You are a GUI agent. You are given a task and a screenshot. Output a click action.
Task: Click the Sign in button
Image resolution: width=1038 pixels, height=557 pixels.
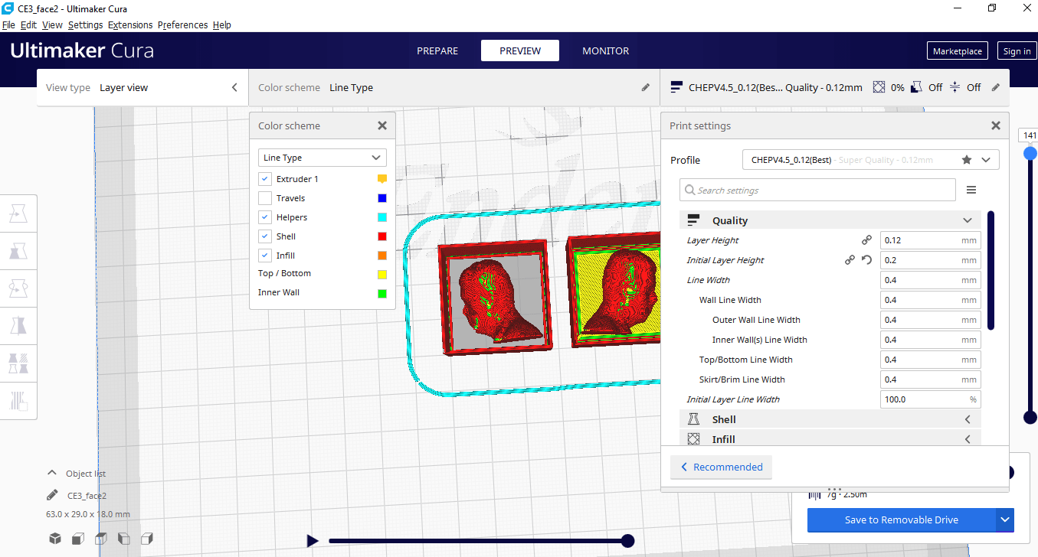(x=1017, y=51)
